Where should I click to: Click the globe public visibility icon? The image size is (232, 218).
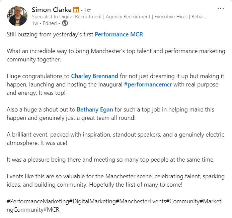tap(65, 23)
